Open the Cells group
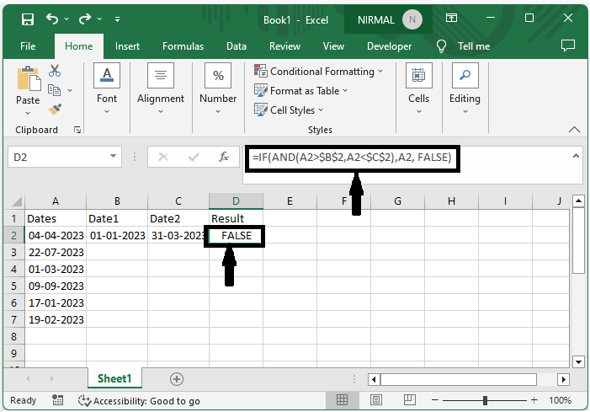The image size is (590, 412). coord(419,88)
